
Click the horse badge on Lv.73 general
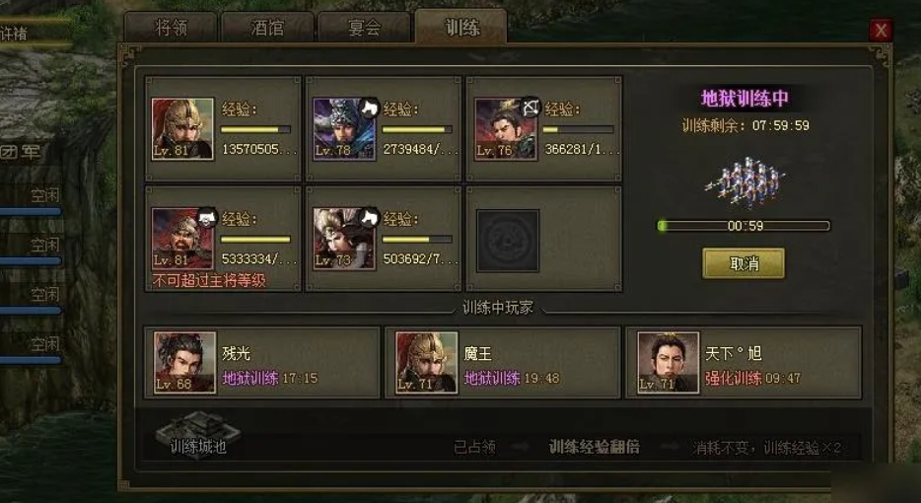(369, 217)
